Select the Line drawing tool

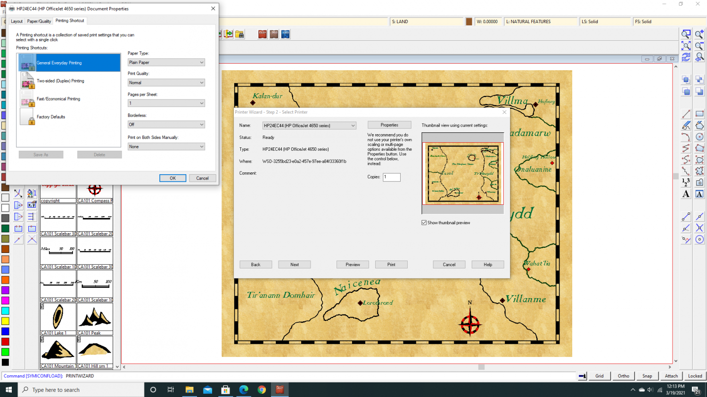(x=686, y=114)
